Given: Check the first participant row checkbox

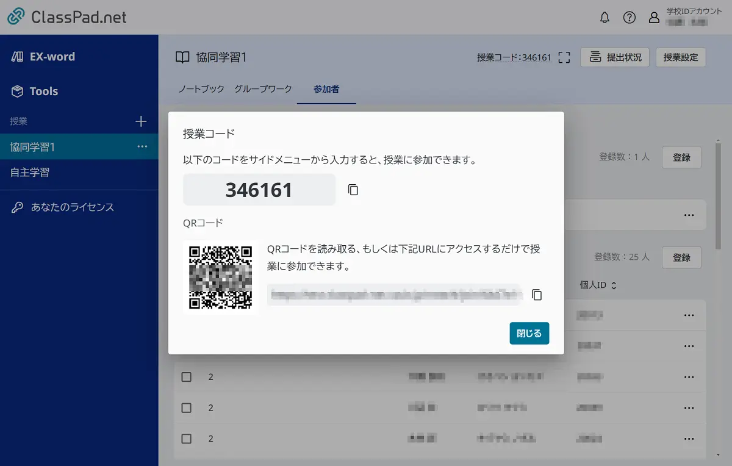Looking at the screenshot, I should [186, 377].
